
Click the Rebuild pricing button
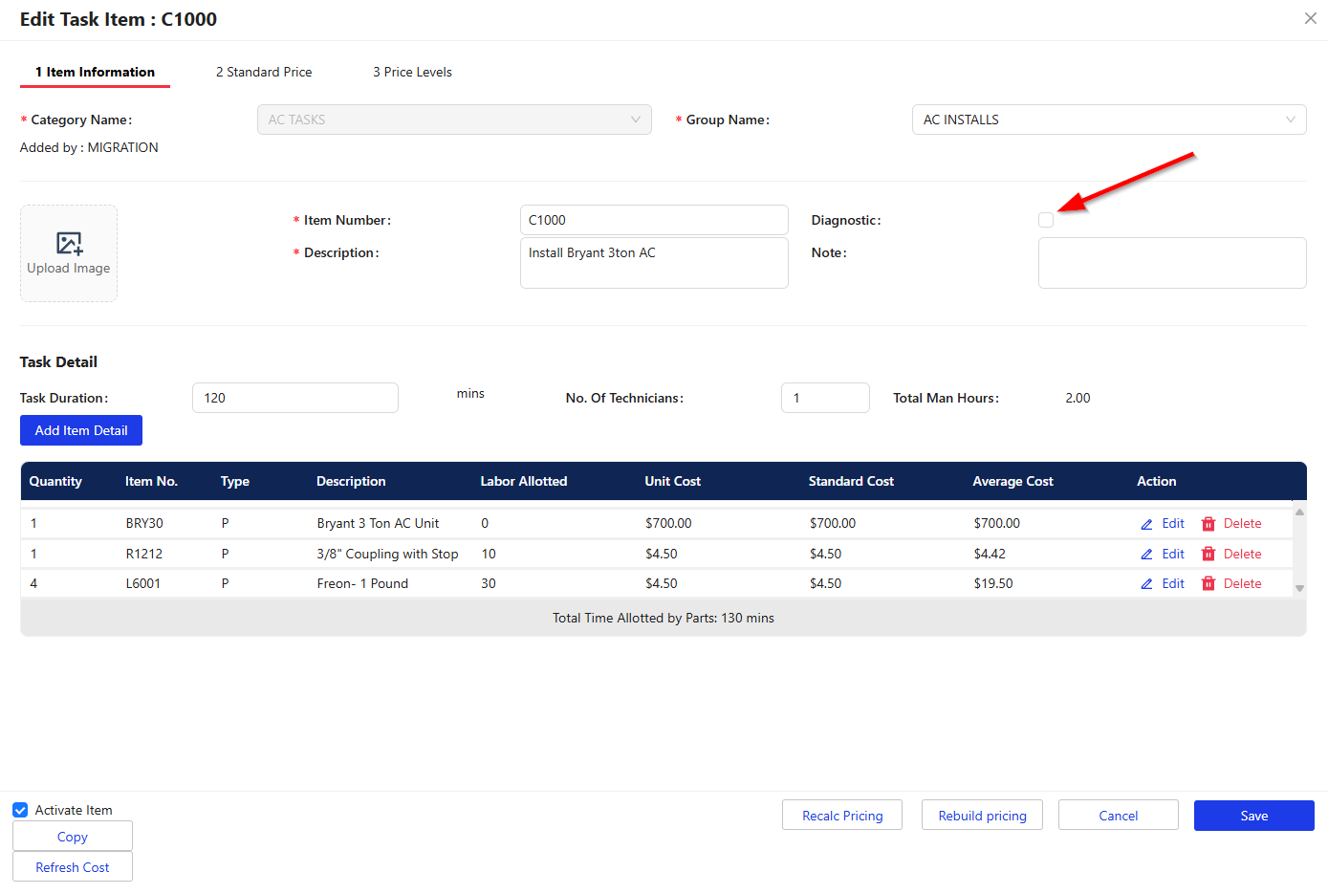(x=982, y=816)
